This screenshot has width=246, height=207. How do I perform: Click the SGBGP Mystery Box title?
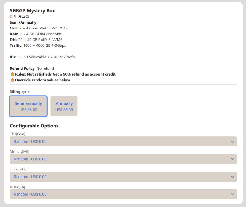32,10
